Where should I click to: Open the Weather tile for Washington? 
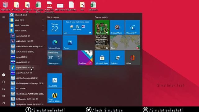click(55, 58)
